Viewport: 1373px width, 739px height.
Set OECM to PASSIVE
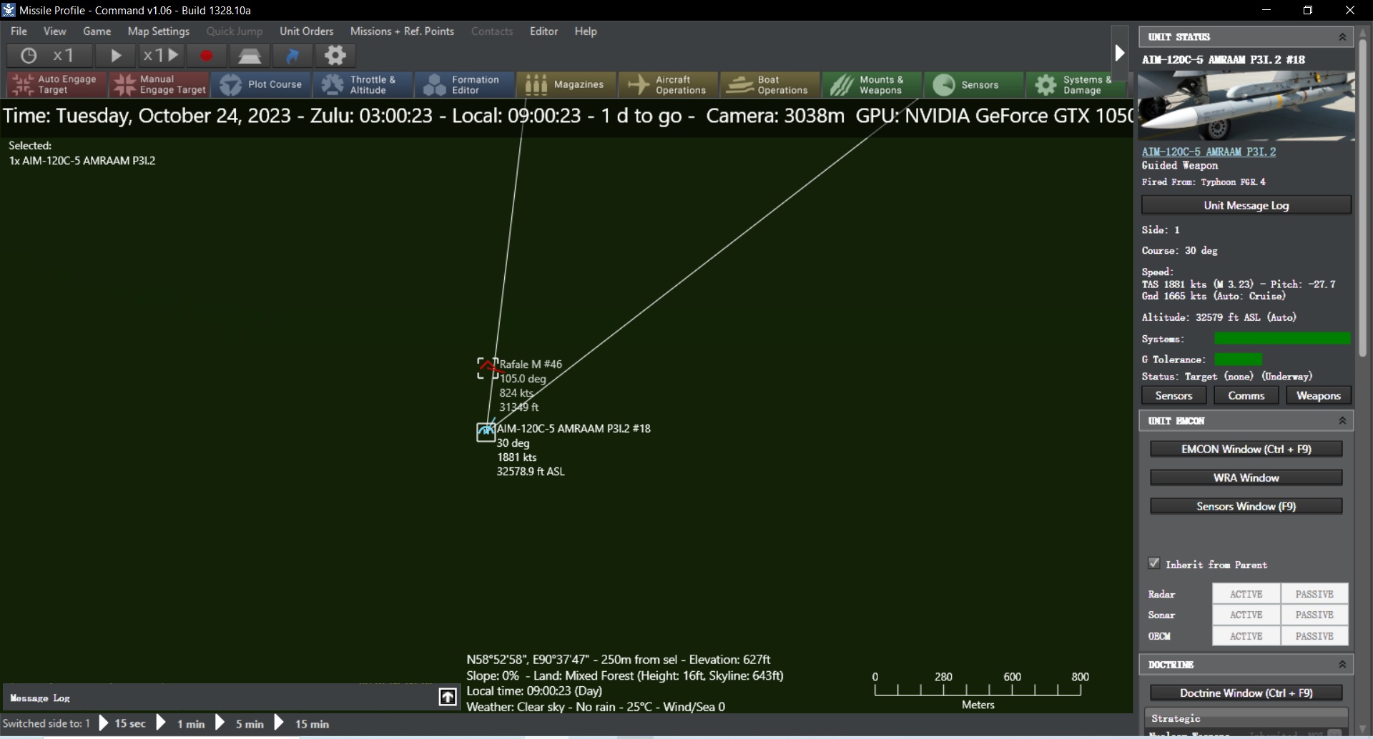[x=1314, y=636]
